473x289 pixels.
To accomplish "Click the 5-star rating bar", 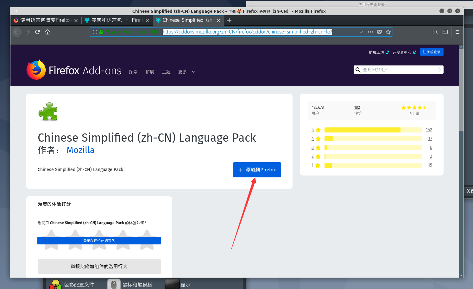I will pyautogui.click(x=373, y=130).
